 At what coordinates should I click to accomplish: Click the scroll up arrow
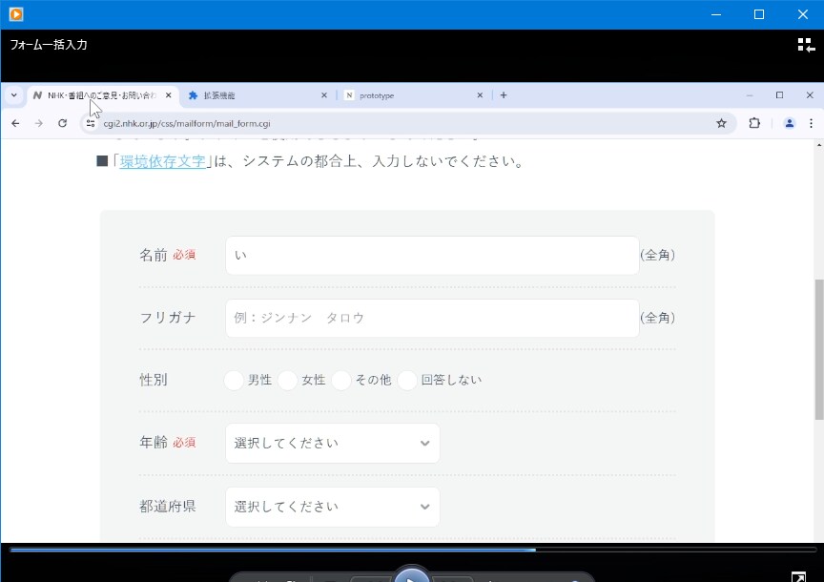(819, 144)
